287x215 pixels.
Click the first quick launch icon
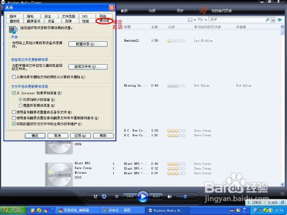(x=33, y=210)
